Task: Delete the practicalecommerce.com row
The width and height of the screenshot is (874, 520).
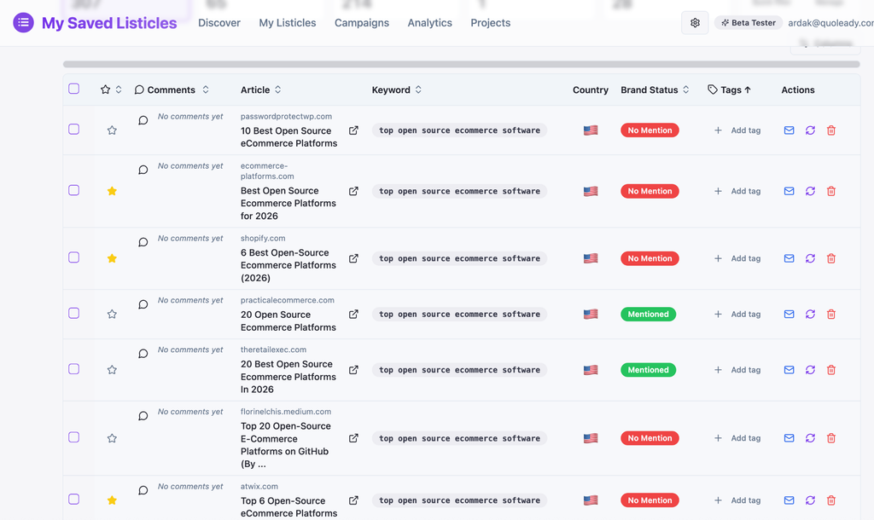Action: click(831, 314)
